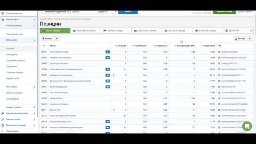Click SERP feature icon in row 29901
Image resolution: width=256 pixels, height=144 pixels.
108,52
